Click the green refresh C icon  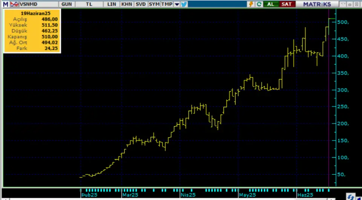click(259, 4)
